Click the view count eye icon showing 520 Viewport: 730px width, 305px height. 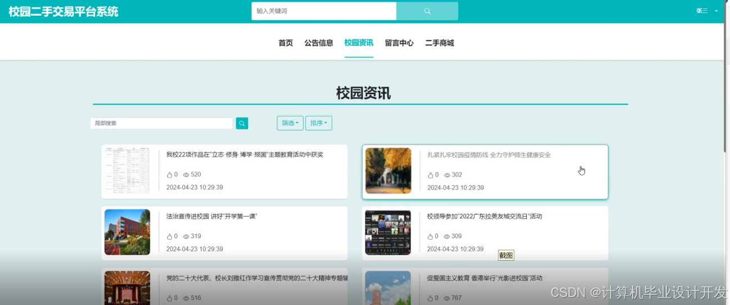(186, 175)
